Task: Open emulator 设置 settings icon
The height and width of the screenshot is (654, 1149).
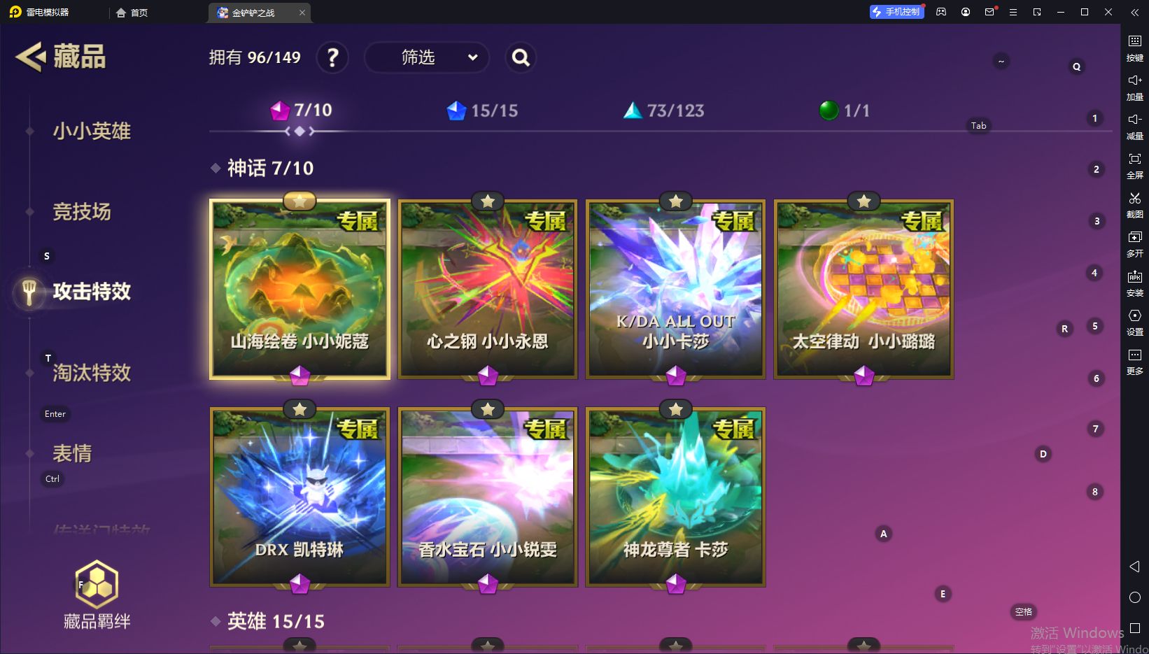Action: pos(1135,315)
